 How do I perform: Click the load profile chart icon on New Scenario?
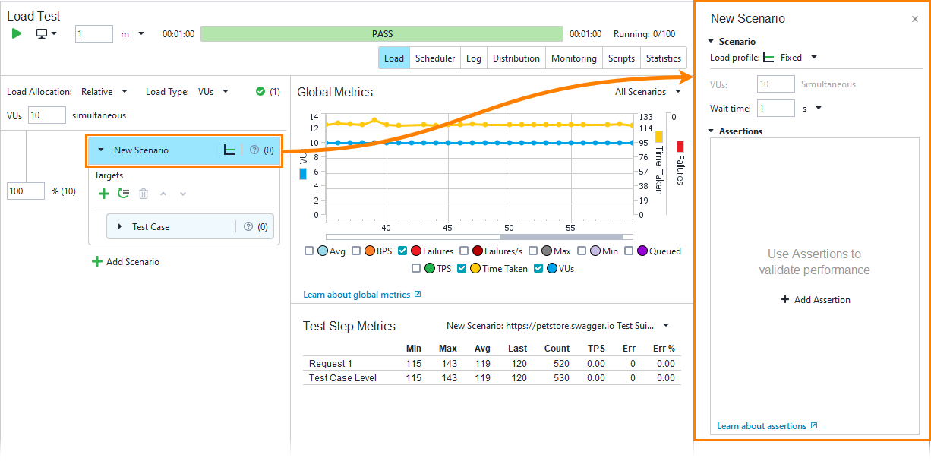[x=229, y=150]
